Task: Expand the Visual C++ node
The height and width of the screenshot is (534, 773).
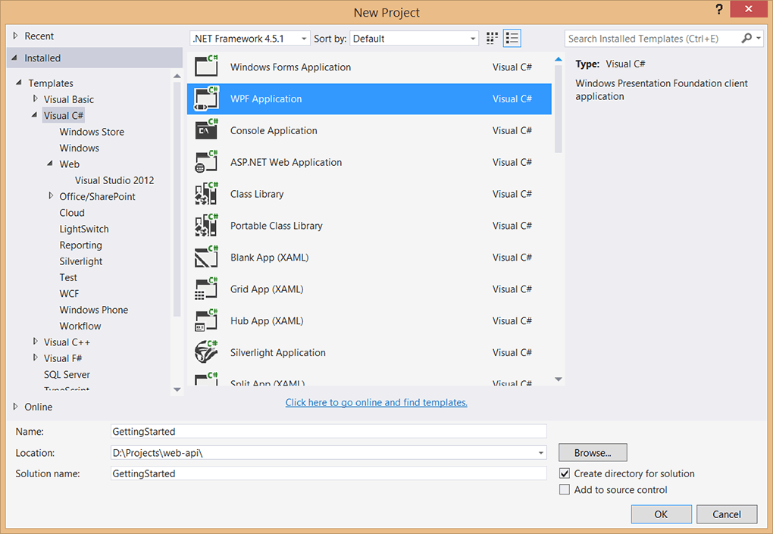Action: point(35,341)
